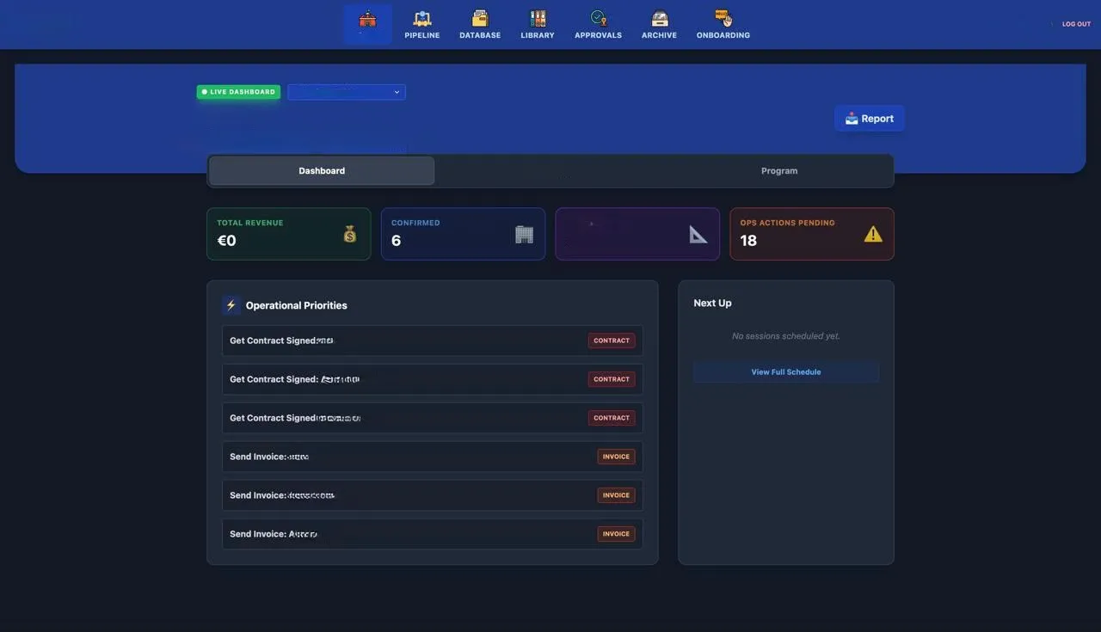The width and height of the screenshot is (1101, 632).
Task: Open the second Get Contract Signed row
Action: [433, 379]
